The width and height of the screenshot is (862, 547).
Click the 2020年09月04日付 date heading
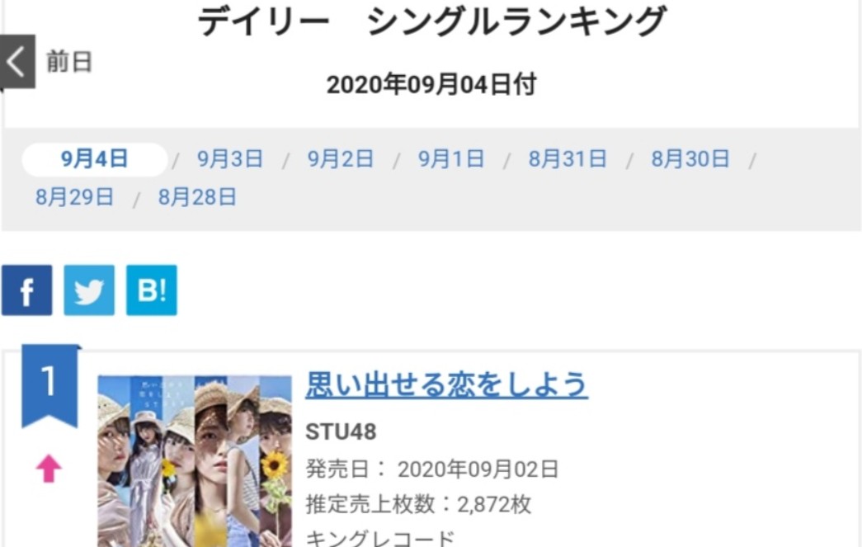(431, 85)
